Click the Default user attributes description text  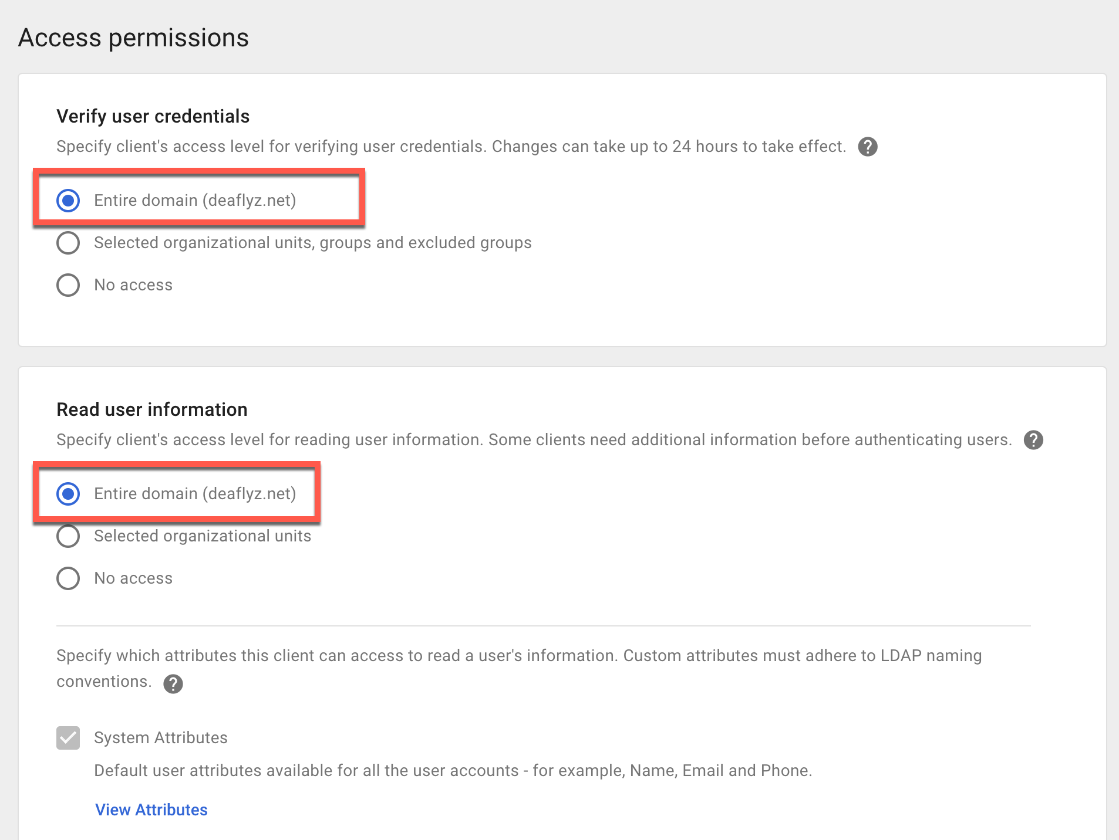coord(452,771)
